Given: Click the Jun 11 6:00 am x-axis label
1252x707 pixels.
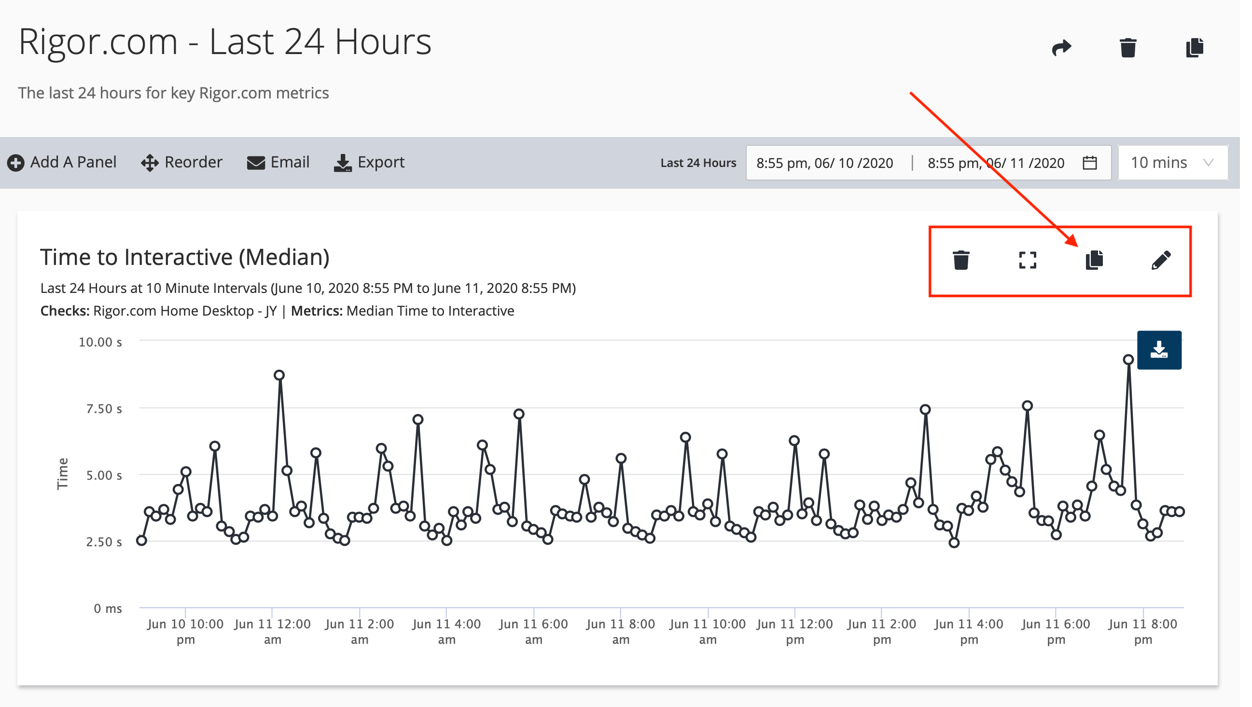Looking at the screenshot, I should coord(533,632).
